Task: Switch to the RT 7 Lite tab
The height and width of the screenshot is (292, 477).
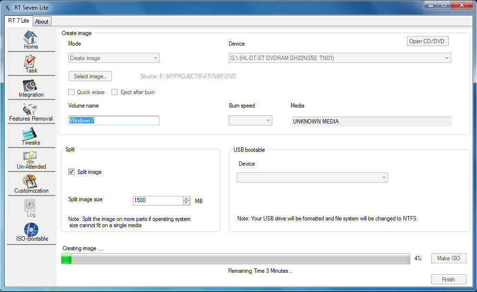Action: (19, 21)
